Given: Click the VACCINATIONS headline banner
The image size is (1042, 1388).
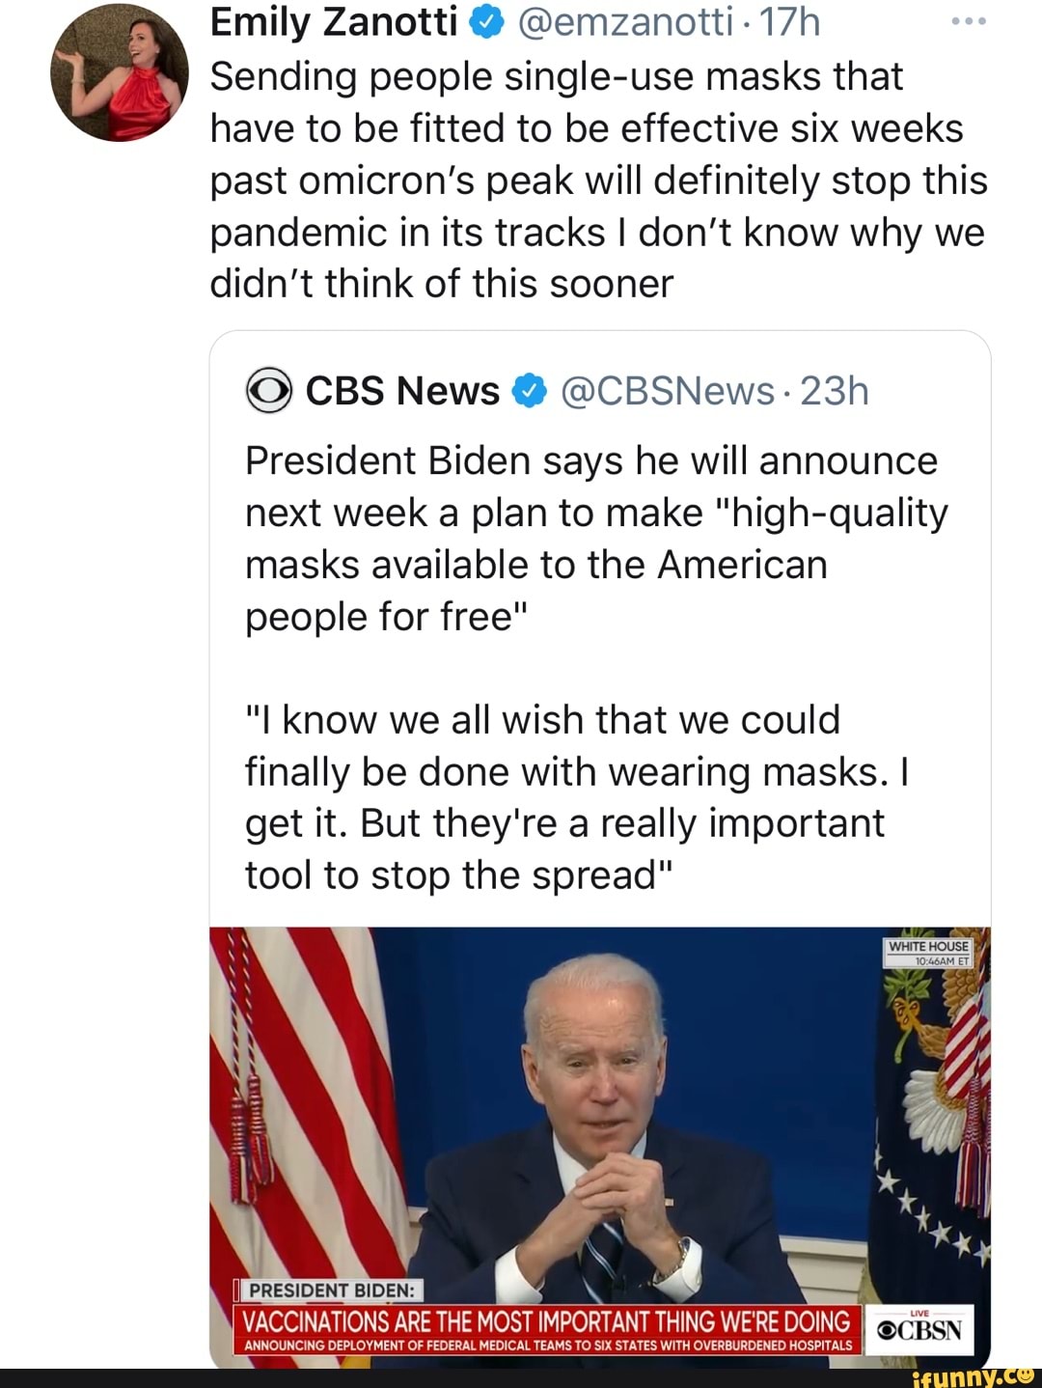Looking at the screenshot, I should click(546, 1321).
